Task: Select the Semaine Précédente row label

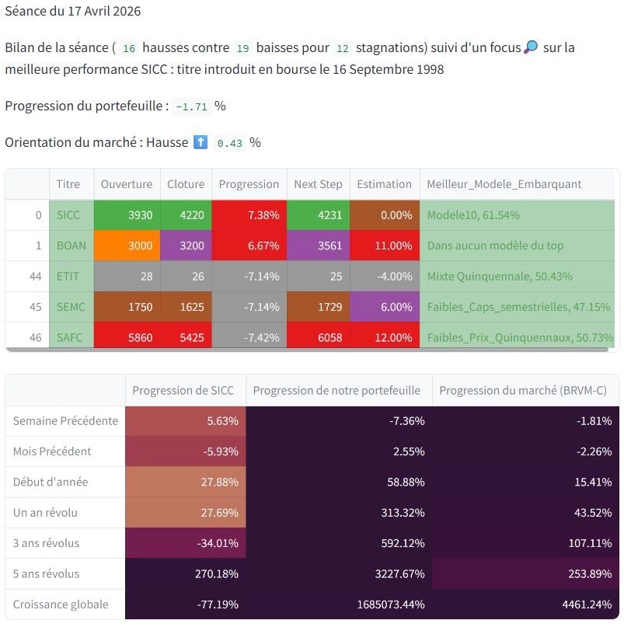Action: 65,421
